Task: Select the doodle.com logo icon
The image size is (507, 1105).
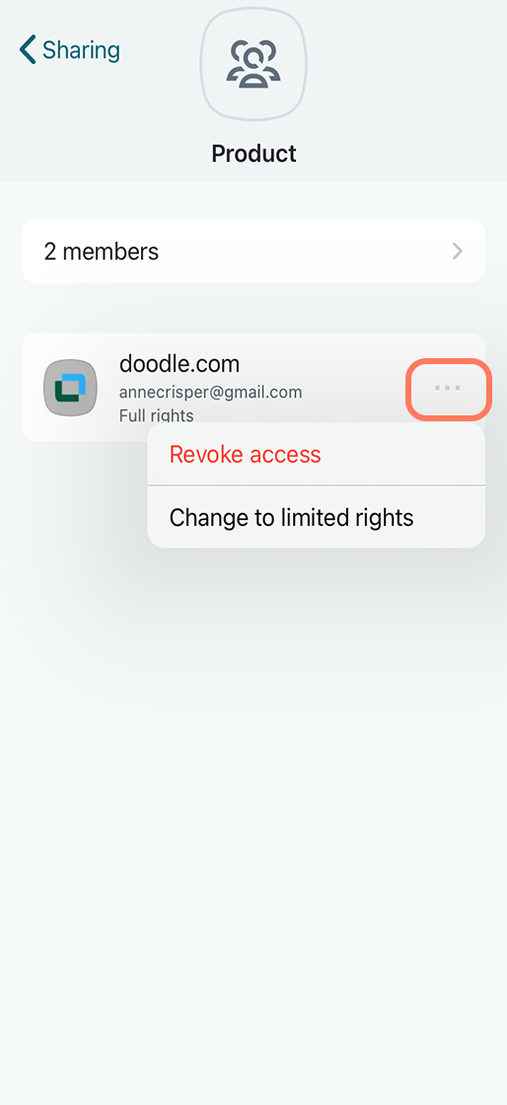Action: (x=70, y=388)
